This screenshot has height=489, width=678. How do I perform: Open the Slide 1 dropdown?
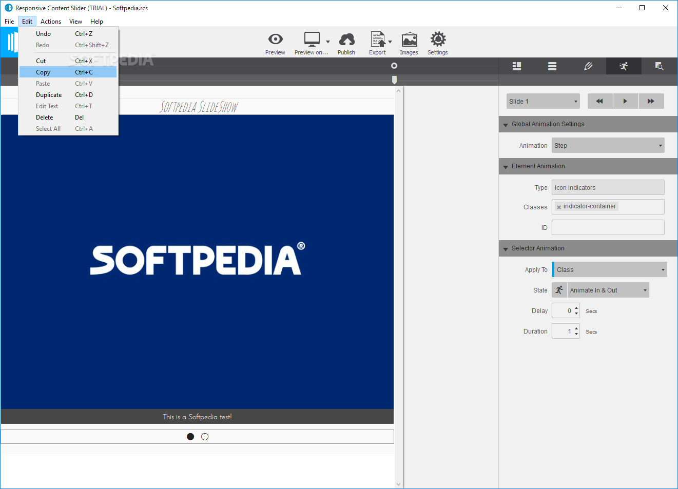coord(543,102)
